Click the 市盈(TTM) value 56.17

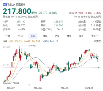(60, 29)
